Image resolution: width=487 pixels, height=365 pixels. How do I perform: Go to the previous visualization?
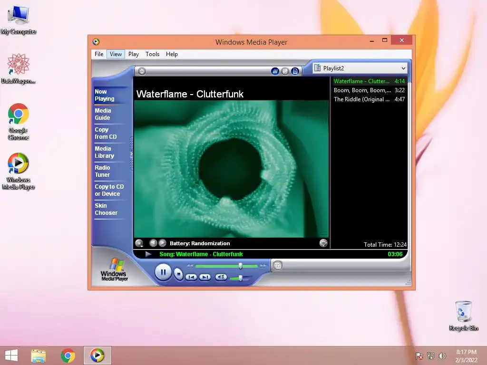click(x=153, y=243)
